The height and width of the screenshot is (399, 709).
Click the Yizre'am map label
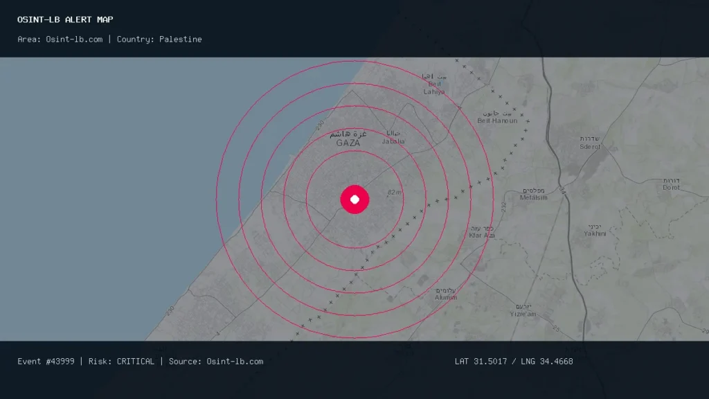pos(523,310)
